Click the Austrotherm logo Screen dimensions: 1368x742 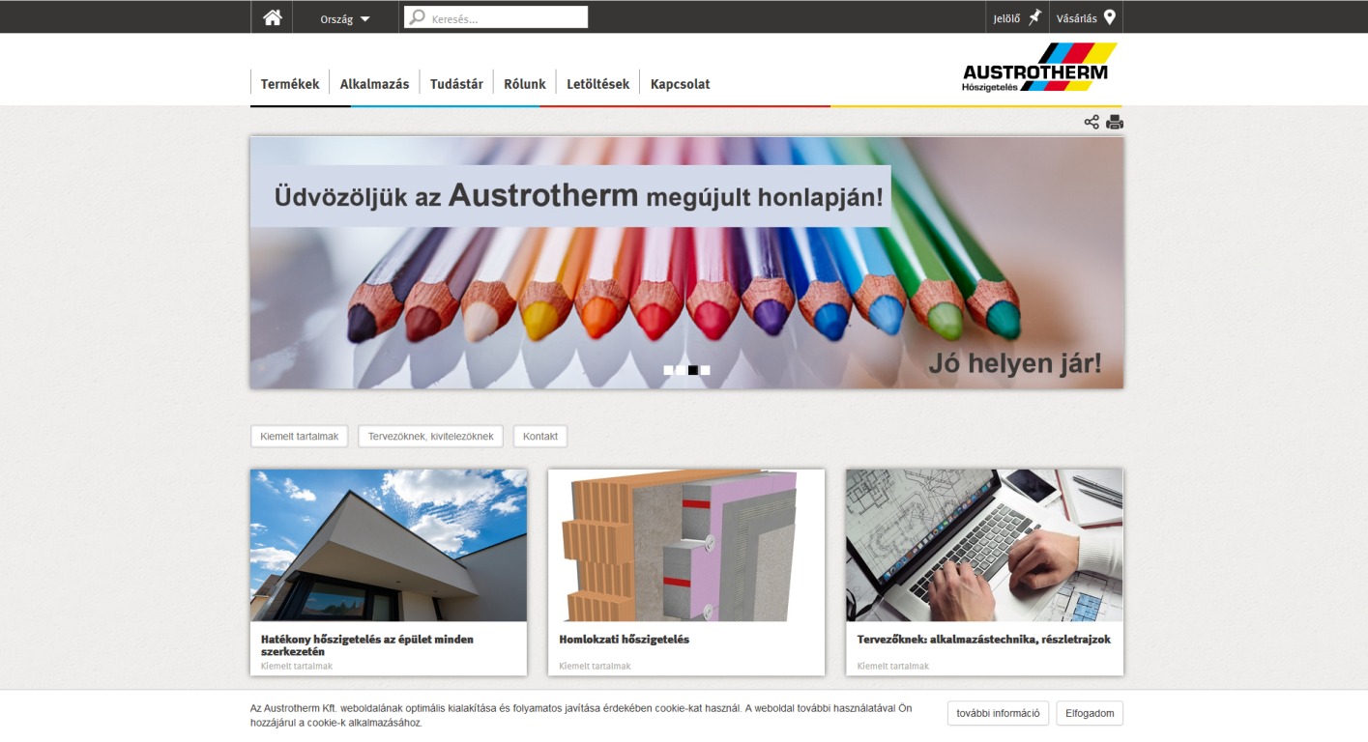[1040, 68]
